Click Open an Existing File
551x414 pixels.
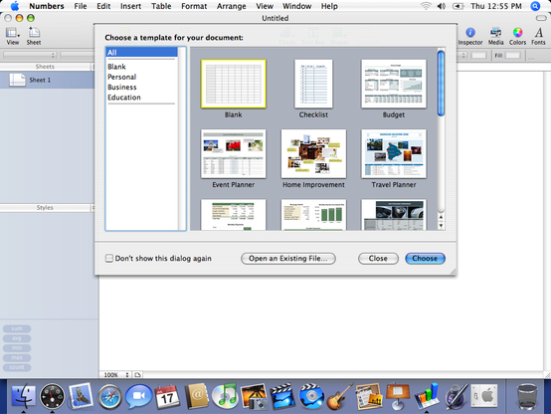[288, 259]
